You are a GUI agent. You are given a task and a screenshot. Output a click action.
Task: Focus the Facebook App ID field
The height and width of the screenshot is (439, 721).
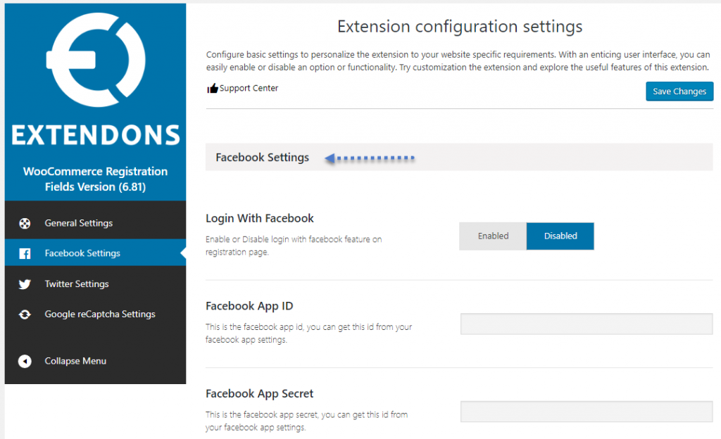[x=587, y=324]
